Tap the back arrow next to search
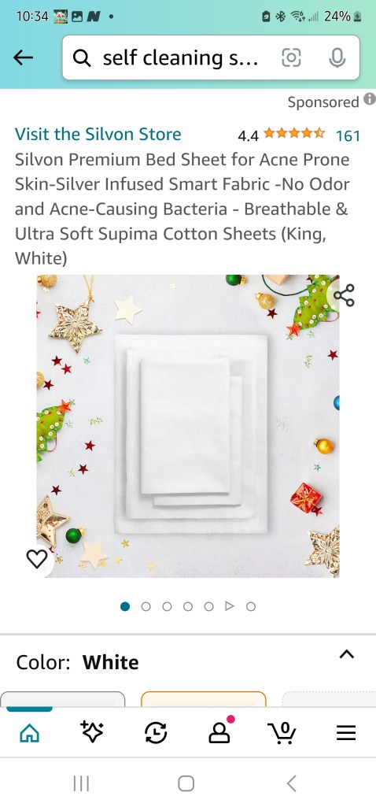Screen dimensions: 376x807 pyautogui.click(x=23, y=58)
